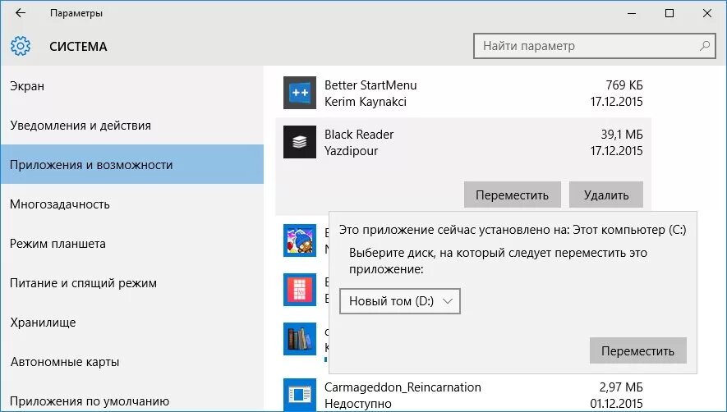
Task: Click the Carmageddon_Reincarnation app icon
Action: point(300,395)
